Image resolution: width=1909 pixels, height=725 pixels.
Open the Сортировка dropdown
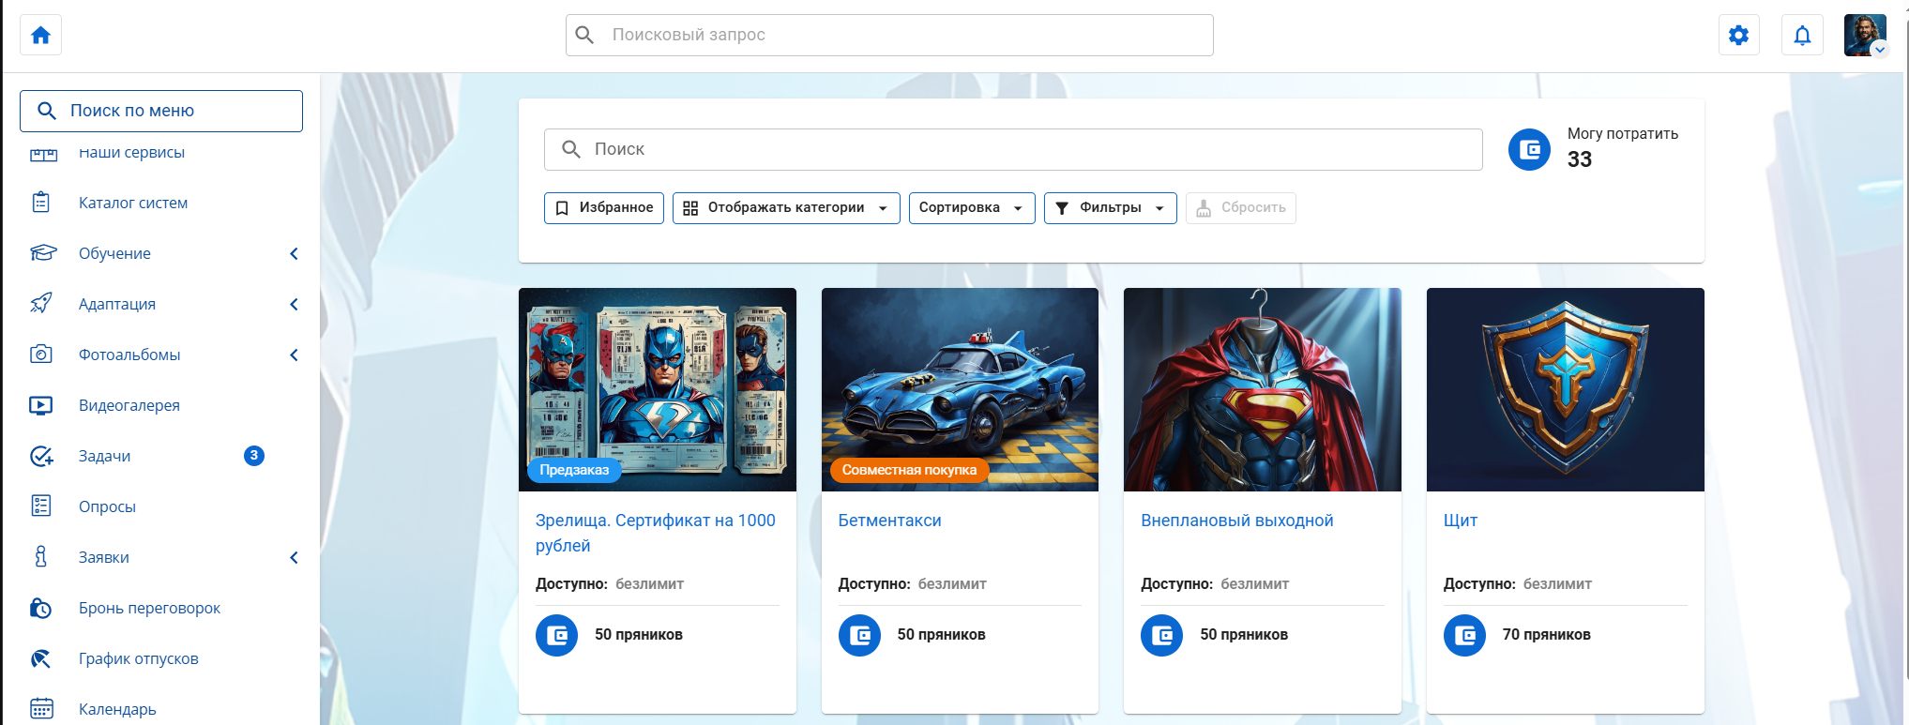click(972, 208)
